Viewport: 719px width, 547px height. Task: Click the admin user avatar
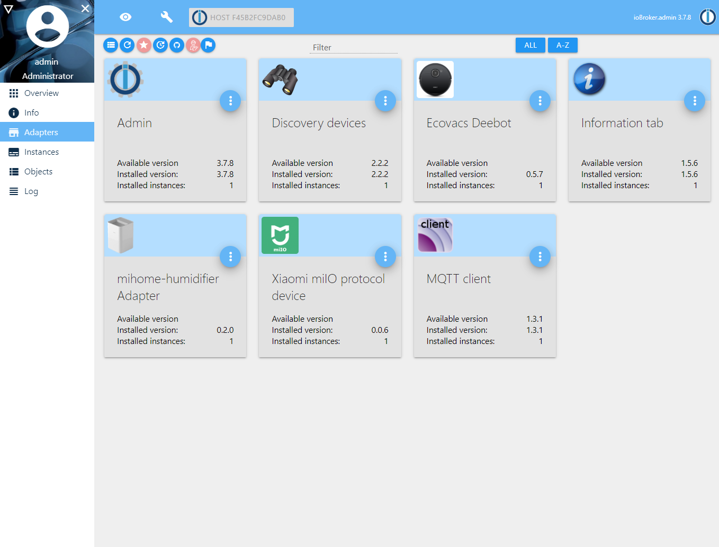click(x=48, y=27)
